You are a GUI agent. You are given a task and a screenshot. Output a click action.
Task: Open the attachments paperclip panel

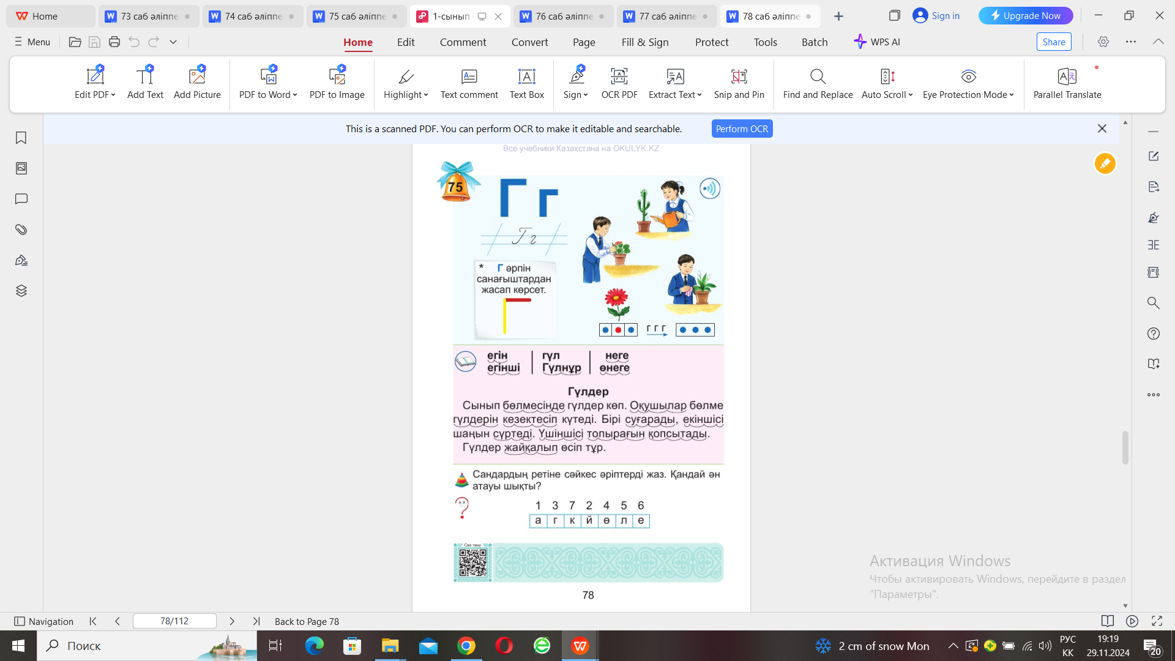[x=21, y=230]
